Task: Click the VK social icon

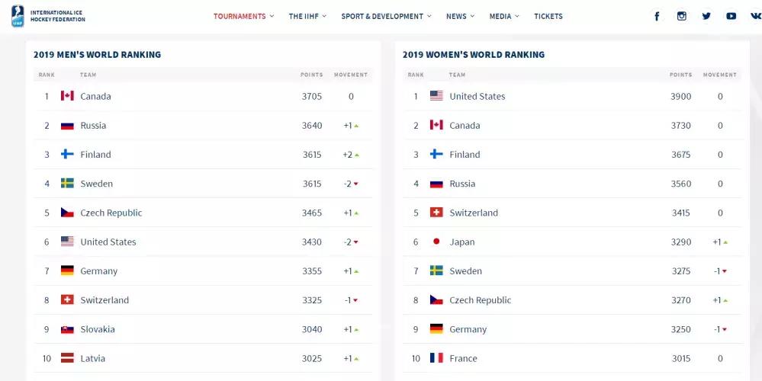Action: click(754, 16)
